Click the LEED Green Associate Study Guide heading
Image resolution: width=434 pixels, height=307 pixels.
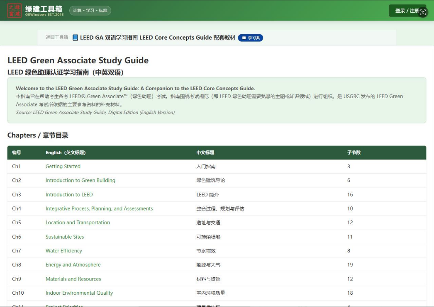pos(78,60)
